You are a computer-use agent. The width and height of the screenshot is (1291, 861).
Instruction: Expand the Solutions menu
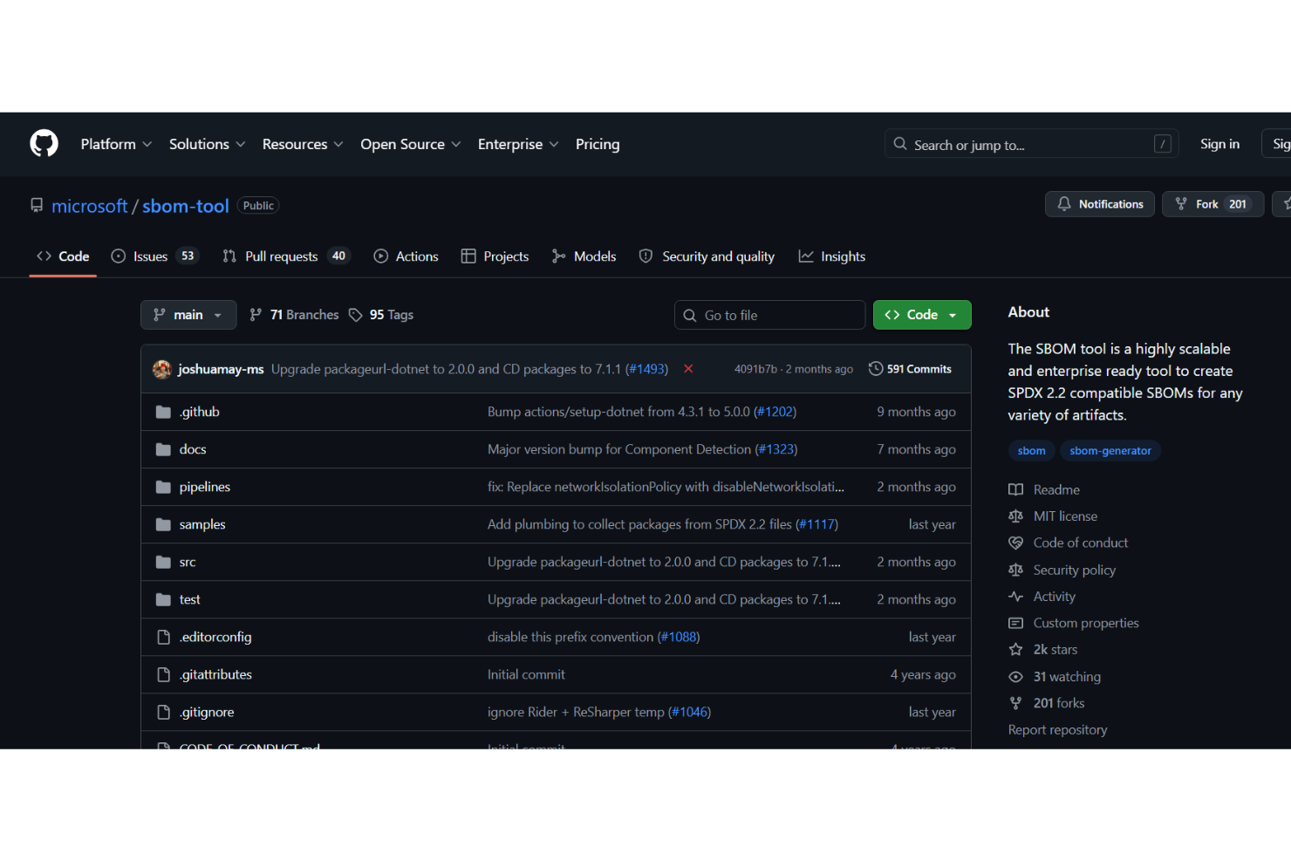(x=207, y=144)
